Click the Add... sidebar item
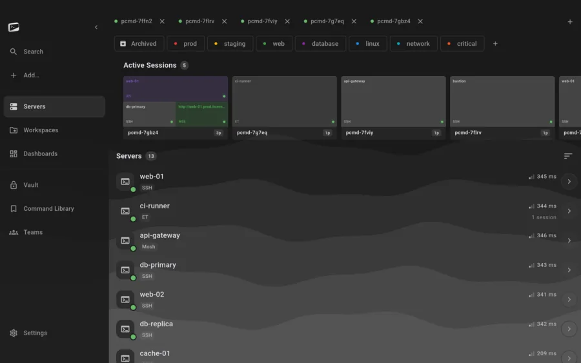This screenshot has height=363, width=581. pos(54,75)
